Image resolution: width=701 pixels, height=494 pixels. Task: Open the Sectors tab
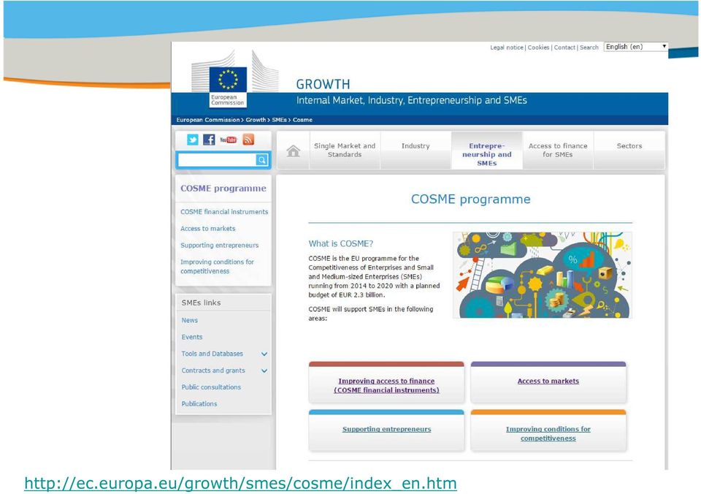[629, 151]
